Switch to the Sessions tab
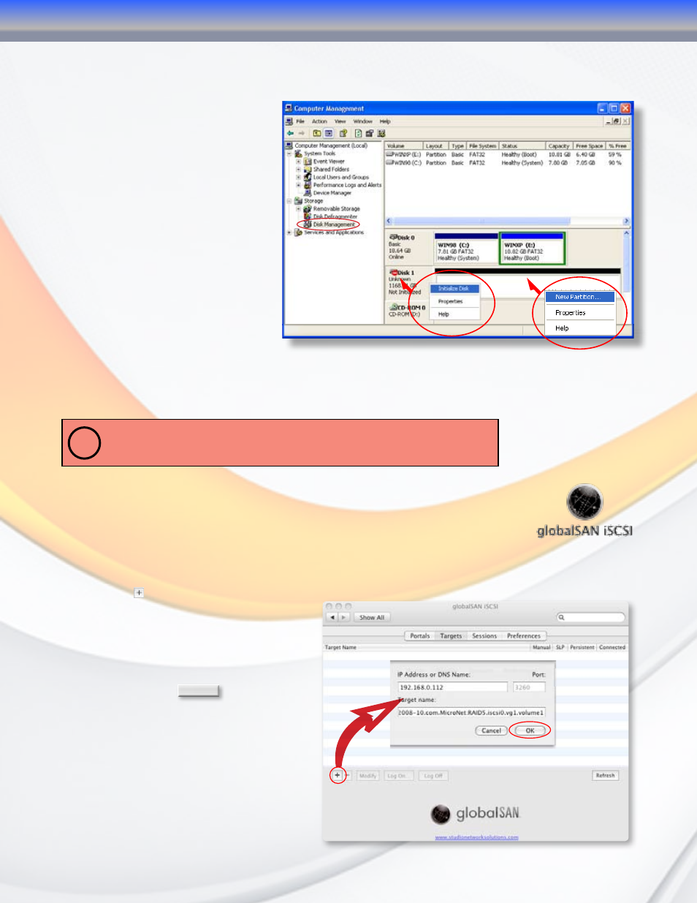This screenshot has width=697, height=903. pos(484,636)
